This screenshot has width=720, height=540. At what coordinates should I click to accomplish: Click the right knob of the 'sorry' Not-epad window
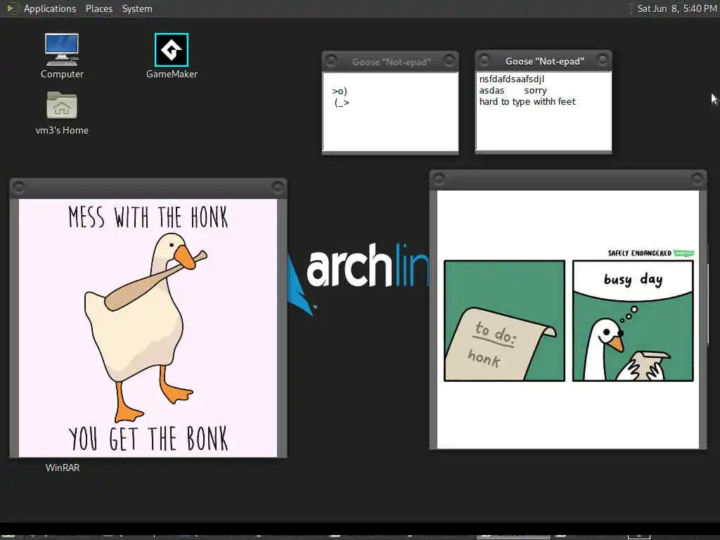[x=603, y=60]
